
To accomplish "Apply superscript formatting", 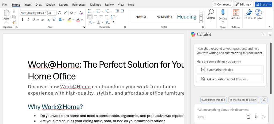I will (54, 20).
